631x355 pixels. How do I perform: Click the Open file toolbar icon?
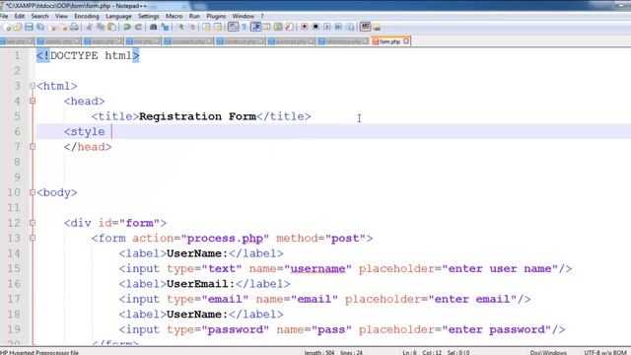[x=18, y=27]
